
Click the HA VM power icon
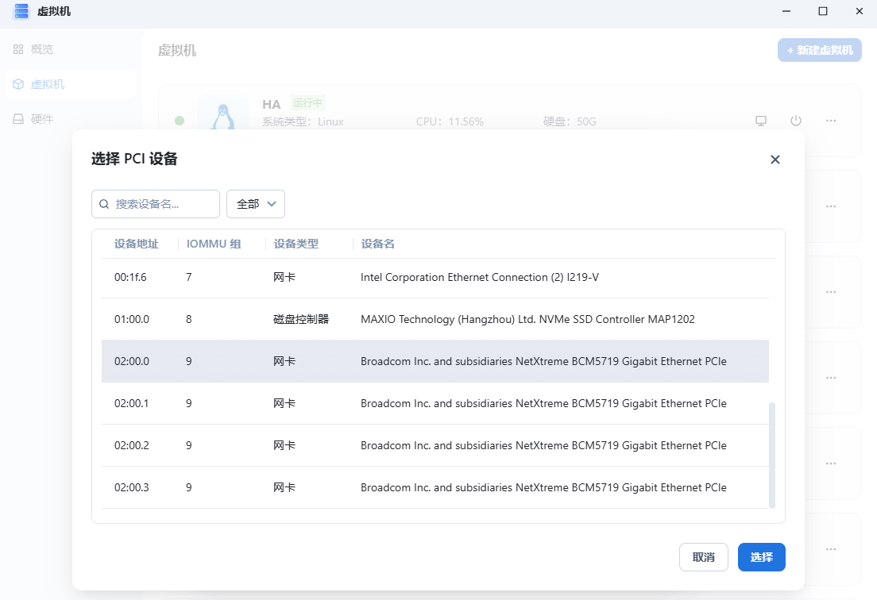(796, 121)
